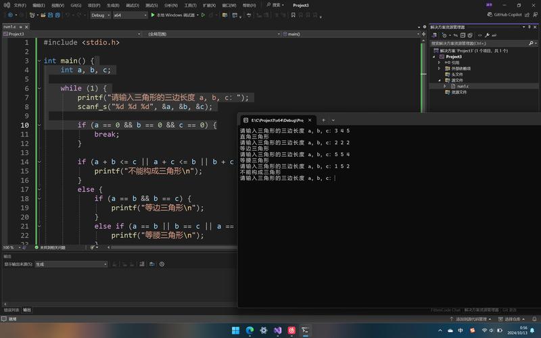This screenshot has width=541, height=338.
Task: Collapse the if block at line 10
Action: (x=39, y=125)
